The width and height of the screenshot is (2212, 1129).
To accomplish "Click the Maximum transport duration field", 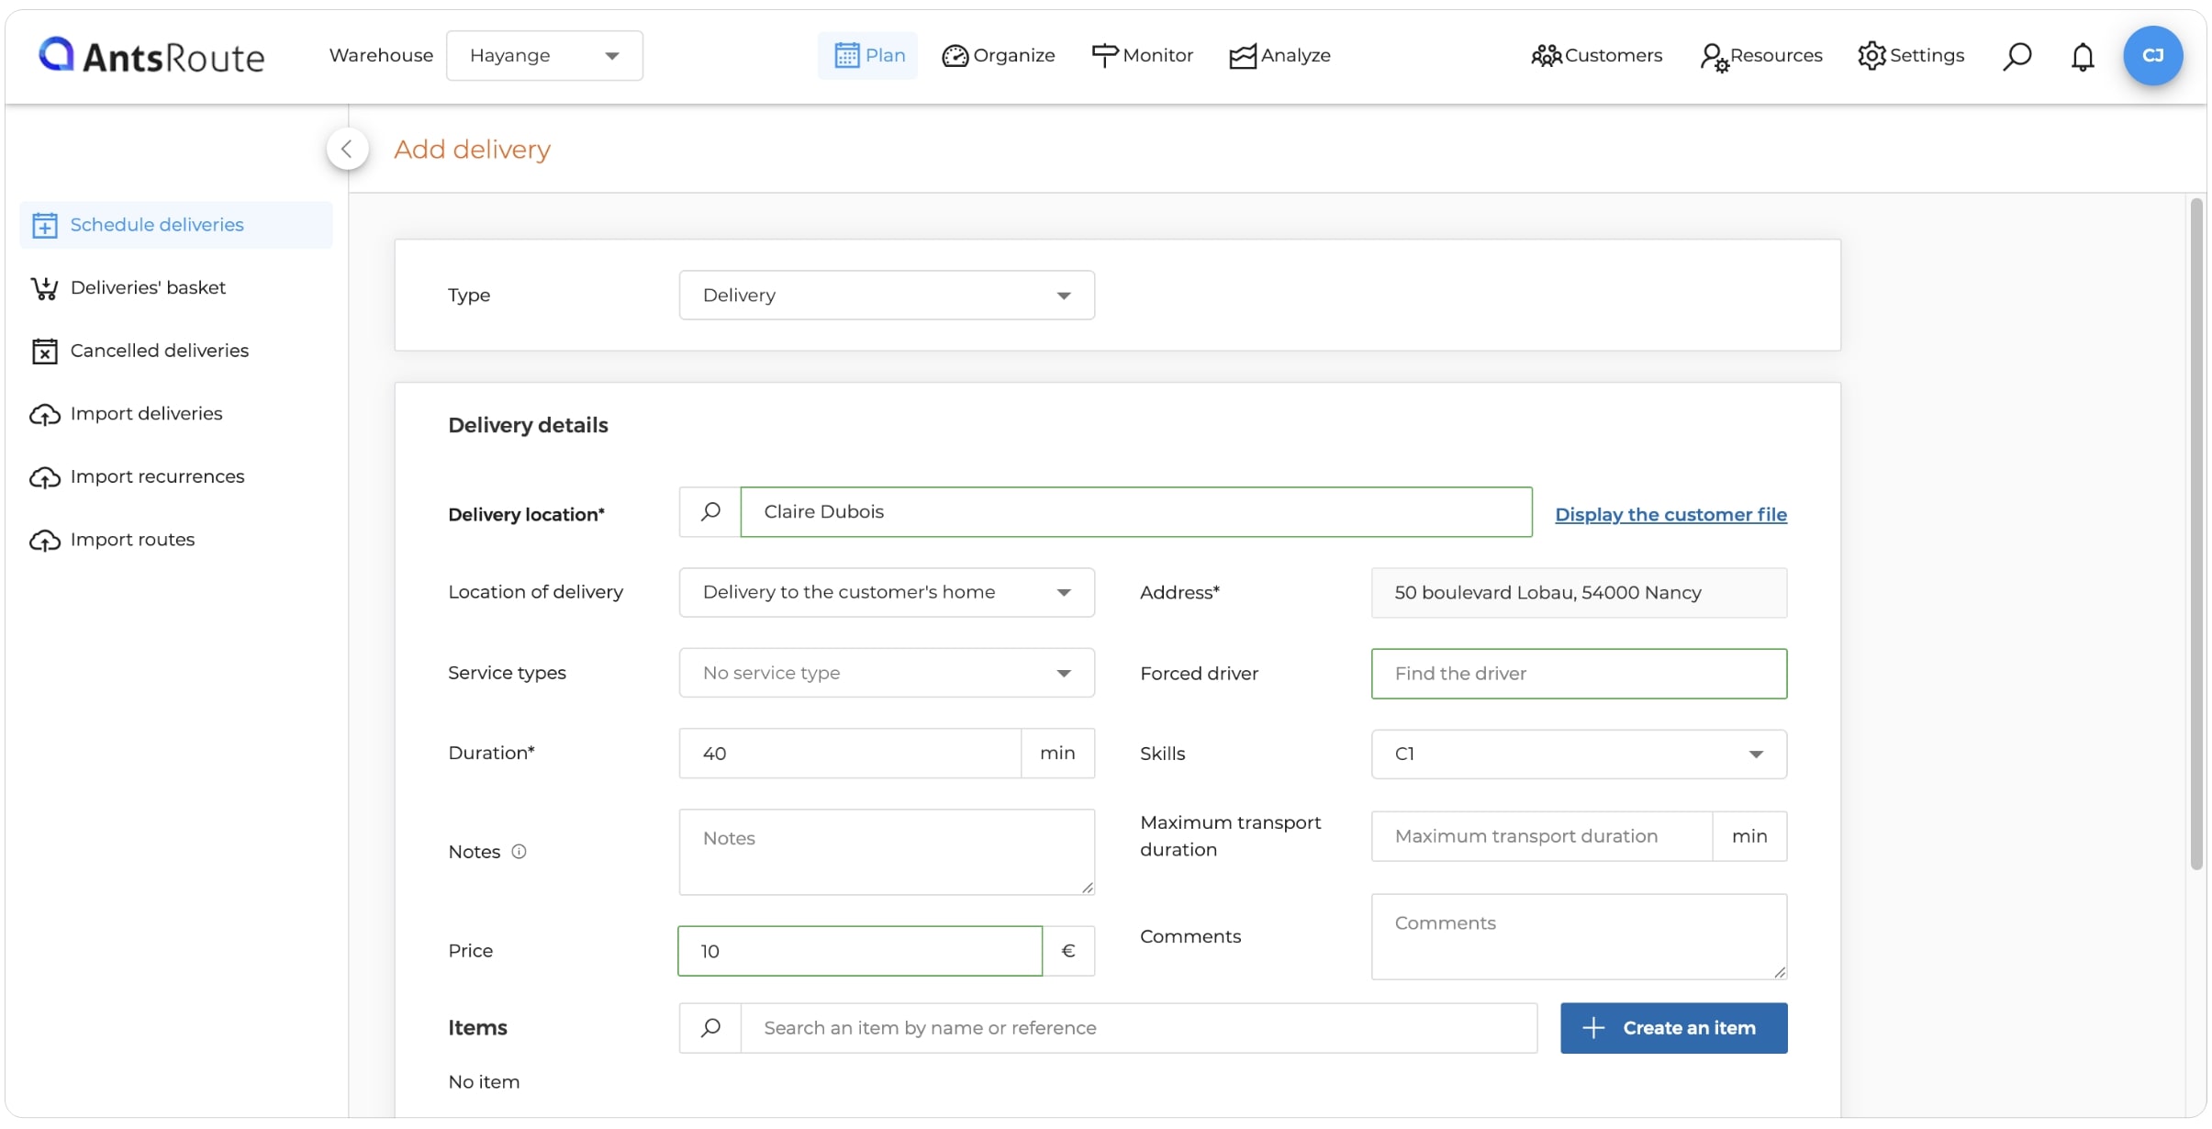I will 1542,835.
